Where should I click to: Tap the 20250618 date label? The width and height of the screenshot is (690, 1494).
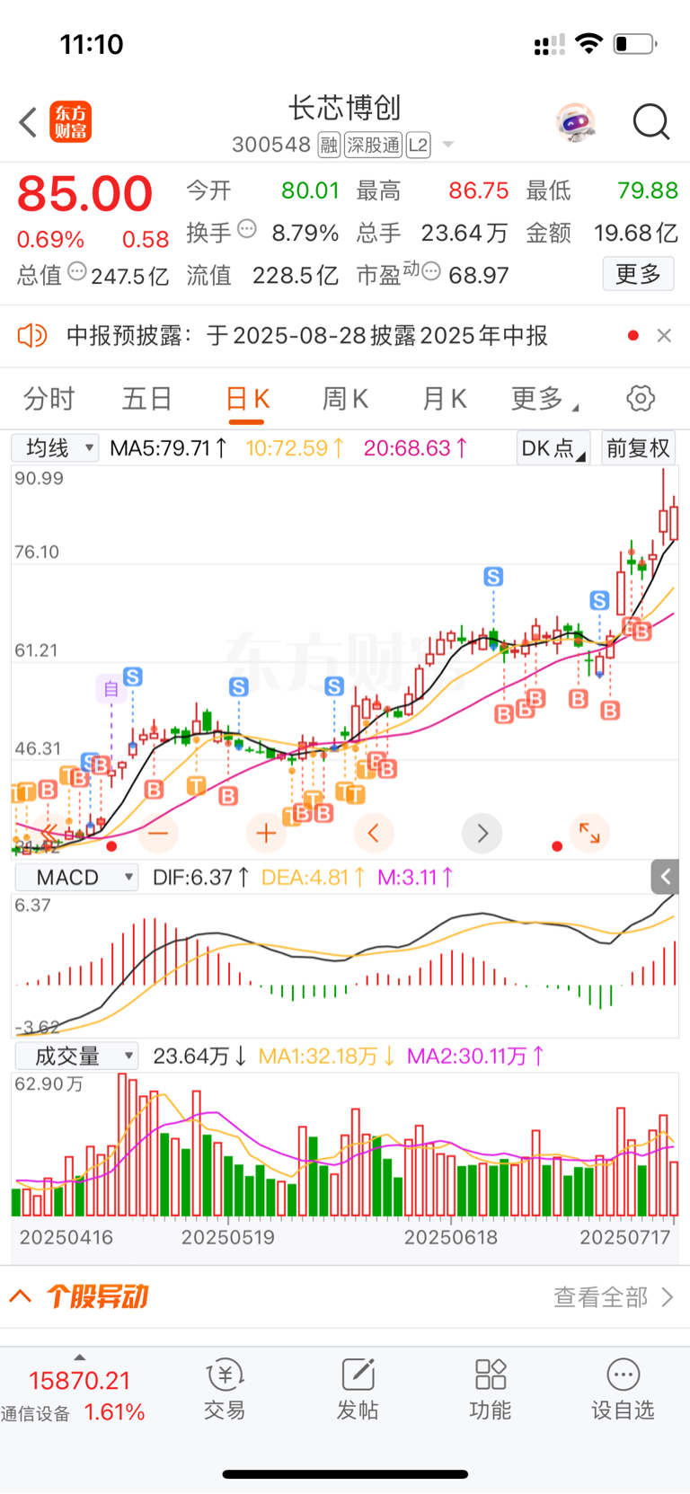point(451,1237)
